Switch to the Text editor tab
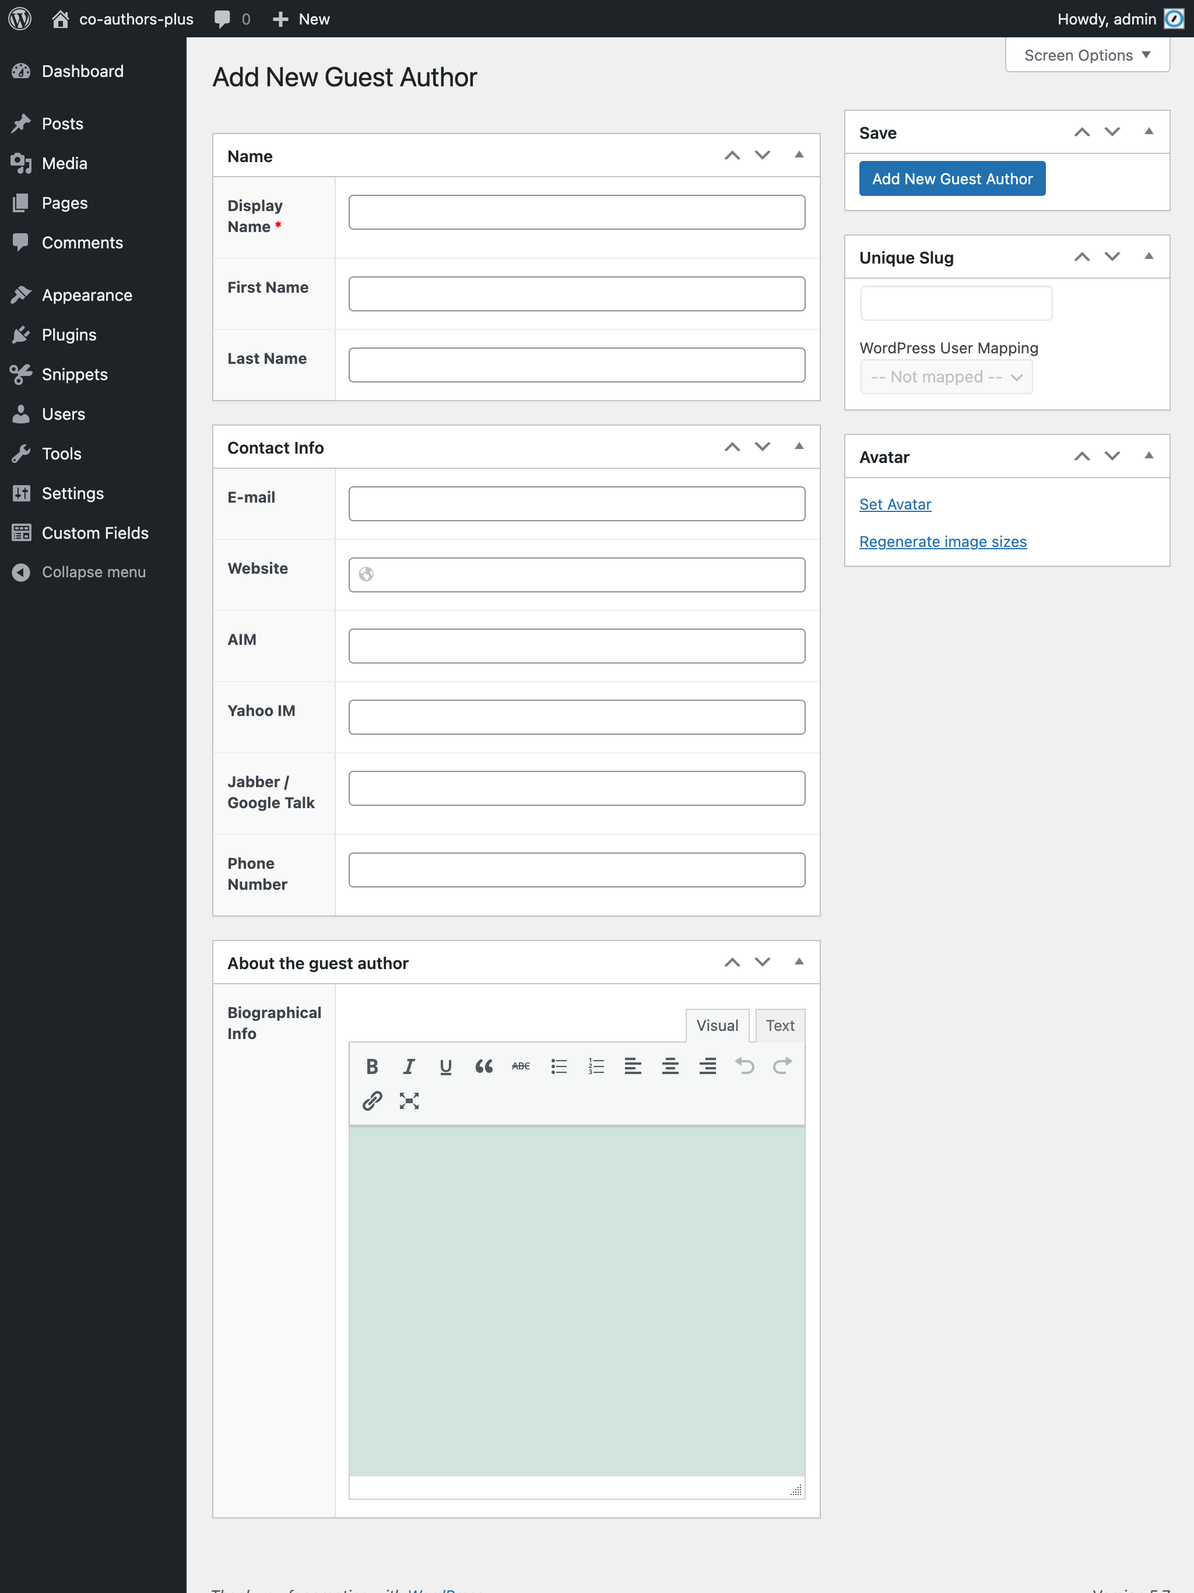 781,1026
